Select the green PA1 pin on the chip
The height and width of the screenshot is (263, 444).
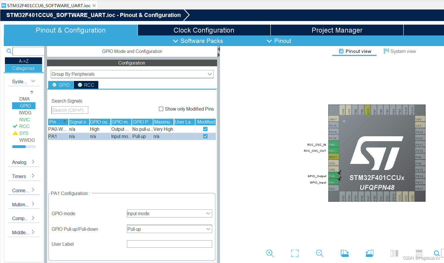point(334,183)
